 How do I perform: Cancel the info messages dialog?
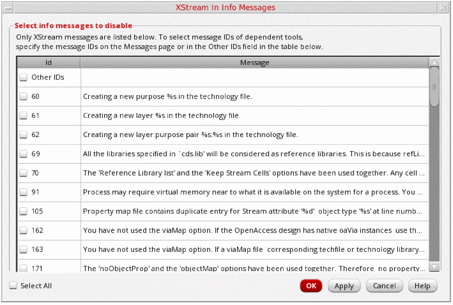coord(384,286)
